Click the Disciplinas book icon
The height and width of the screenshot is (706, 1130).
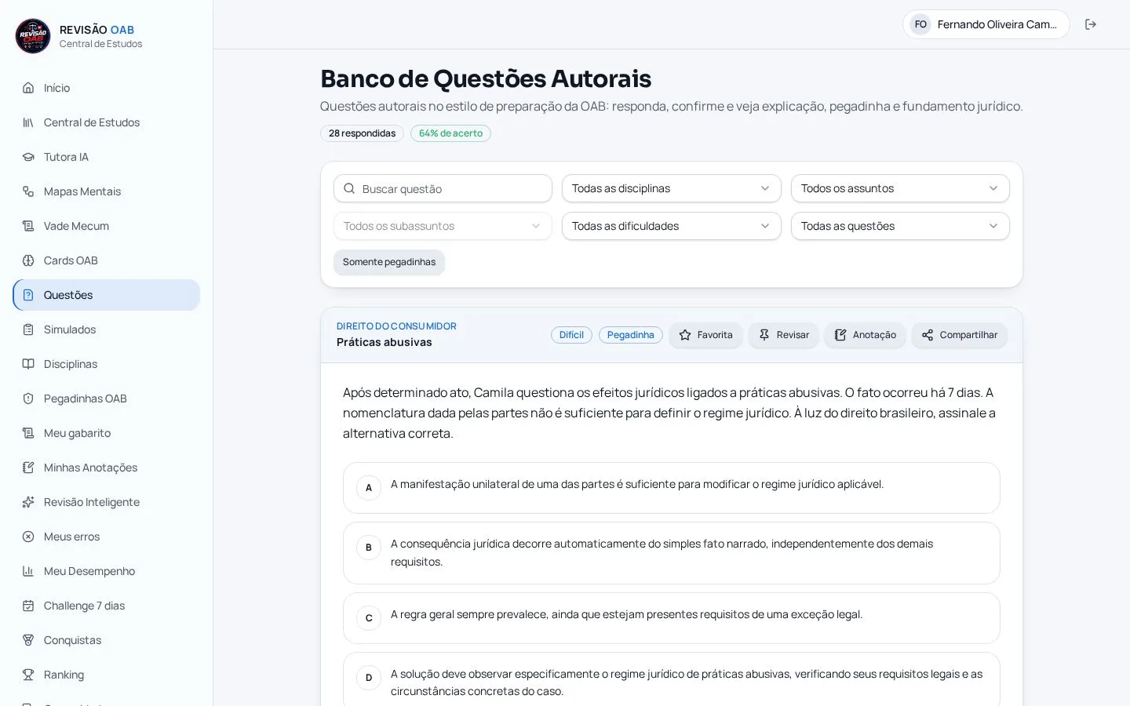coord(28,364)
